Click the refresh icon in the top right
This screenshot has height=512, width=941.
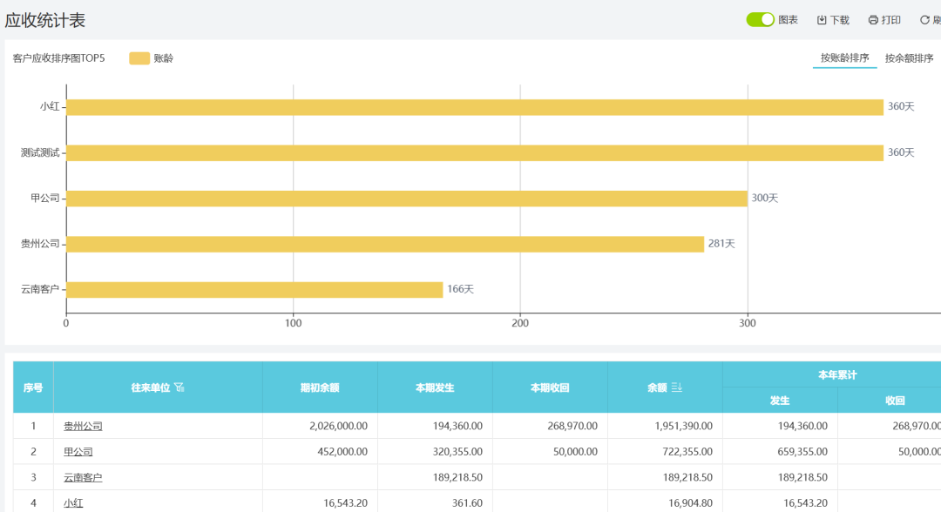click(x=924, y=20)
